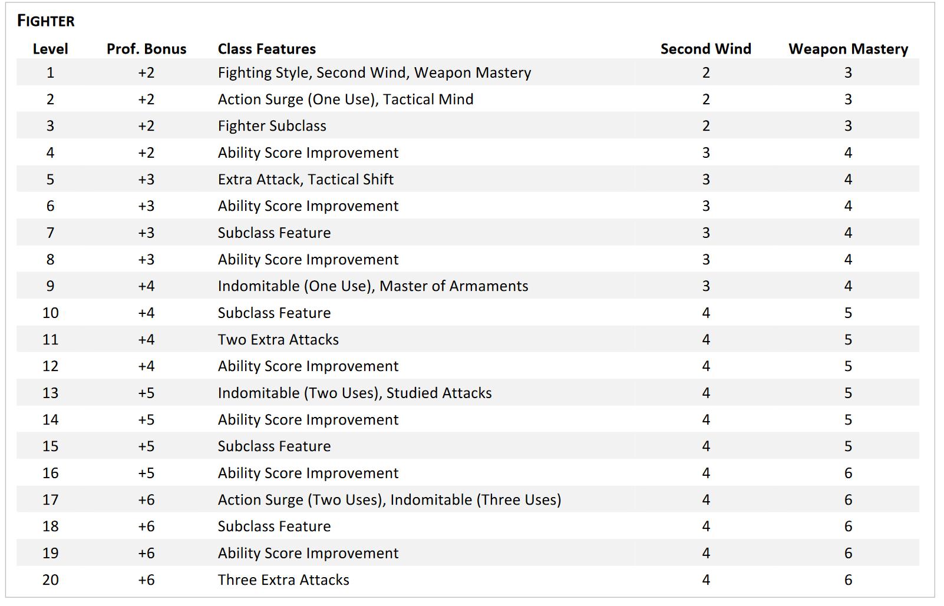Select the Level column header
This screenshot has height=606, width=944.
[x=50, y=49]
